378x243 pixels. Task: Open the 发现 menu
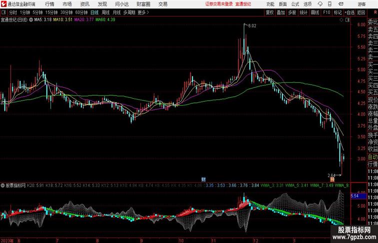pos(102,4)
